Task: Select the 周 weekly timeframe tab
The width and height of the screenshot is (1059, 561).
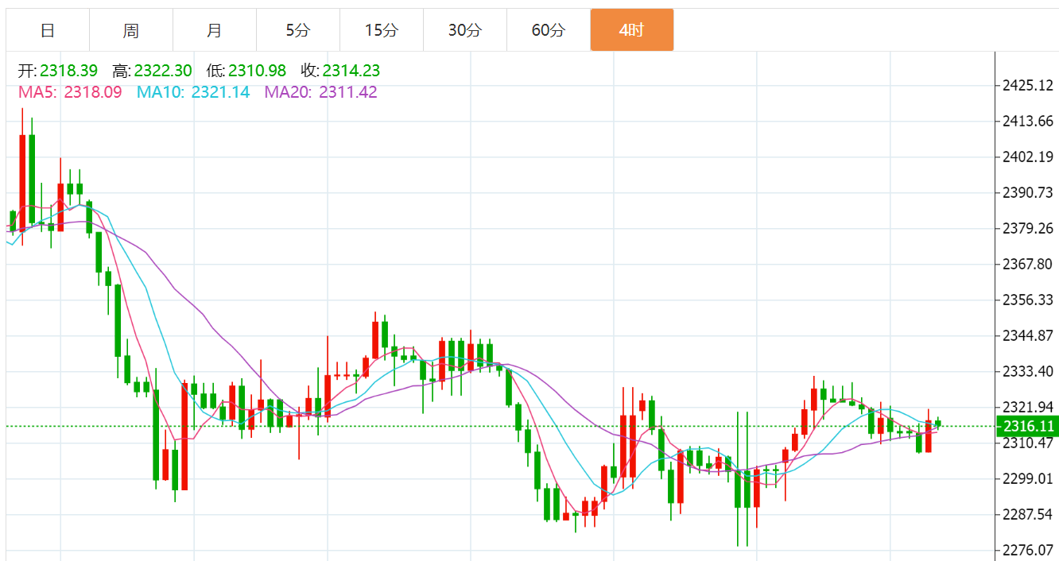Action: [131, 30]
